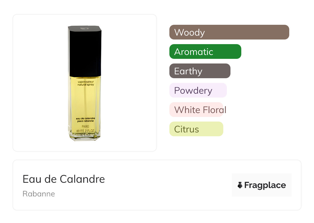The height and width of the screenshot is (223, 314).
Task: Click the 'Citrus' label text
Action: (x=186, y=129)
